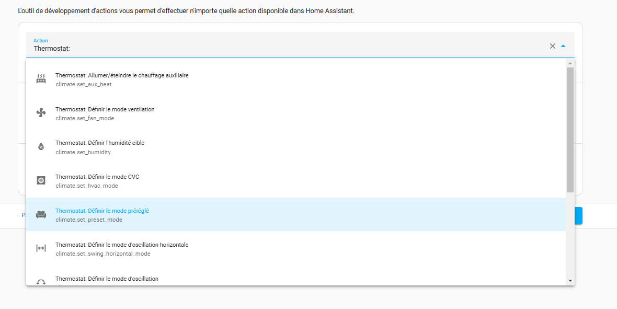The width and height of the screenshot is (617, 309).
Task: Click the horizontal oscillation arrows icon
Action: click(41, 248)
